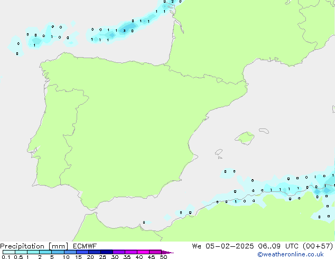Click the legend tick label '50'
Image resolution: width=335 pixels, height=259 pixels.
pyautogui.click(x=164, y=257)
